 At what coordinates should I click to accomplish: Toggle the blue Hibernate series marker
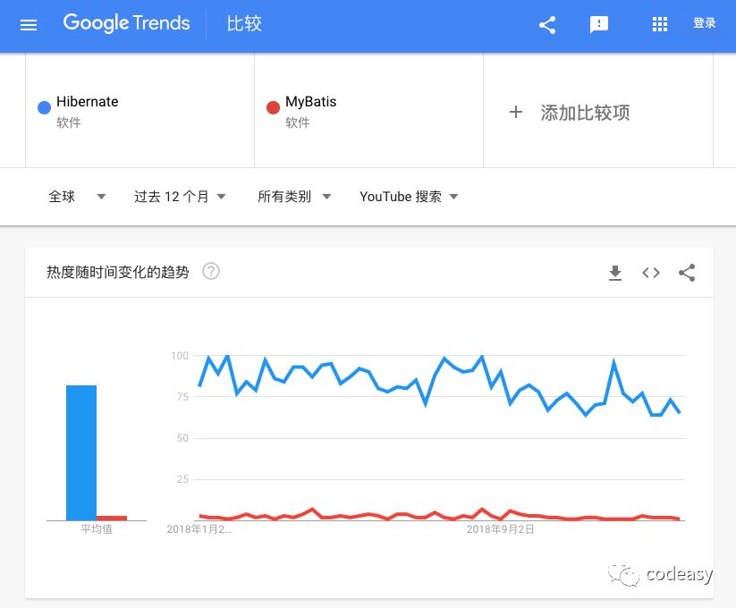click(x=44, y=106)
